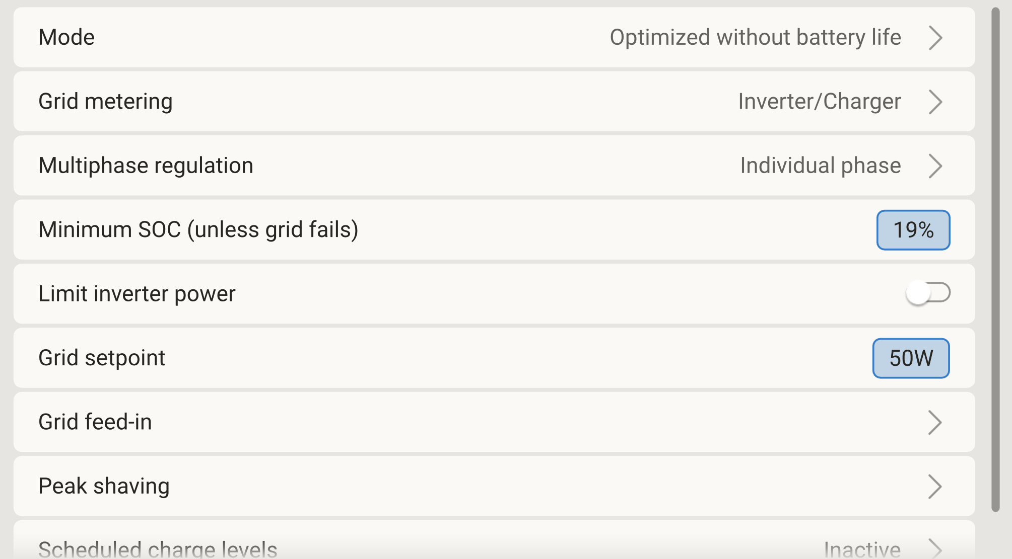Toggle the Limit inverter power switch
1012x559 pixels.
[927, 293]
